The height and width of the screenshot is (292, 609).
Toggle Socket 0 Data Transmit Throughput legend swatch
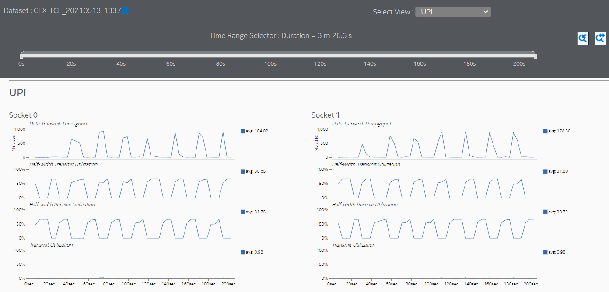tap(243, 131)
